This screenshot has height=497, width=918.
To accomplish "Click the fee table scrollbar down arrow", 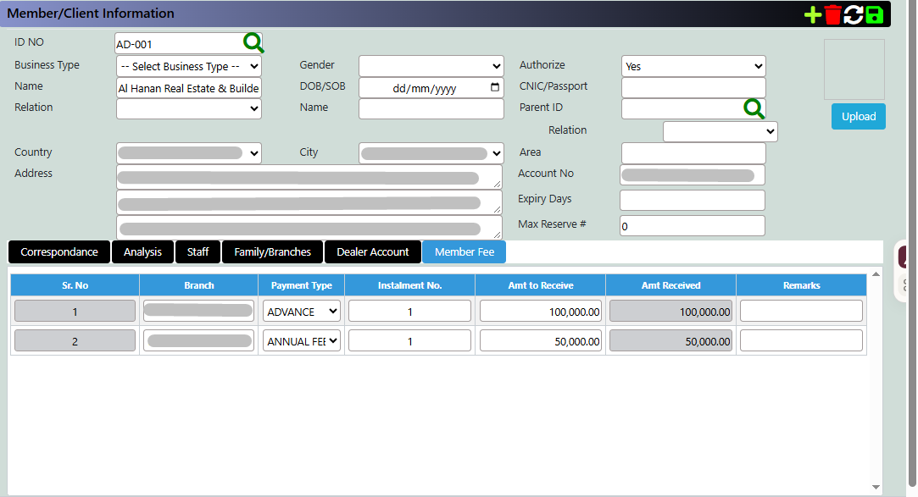I will (x=876, y=487).
